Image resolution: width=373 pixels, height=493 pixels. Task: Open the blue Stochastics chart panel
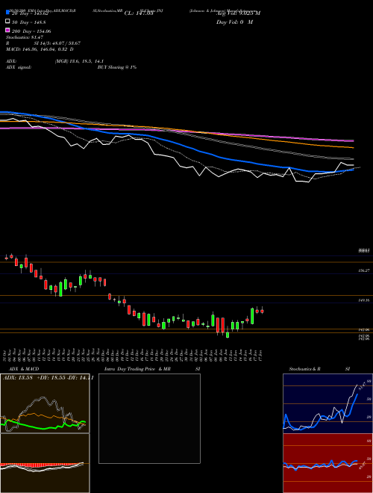pyautogui.click(x=327, y=403)
